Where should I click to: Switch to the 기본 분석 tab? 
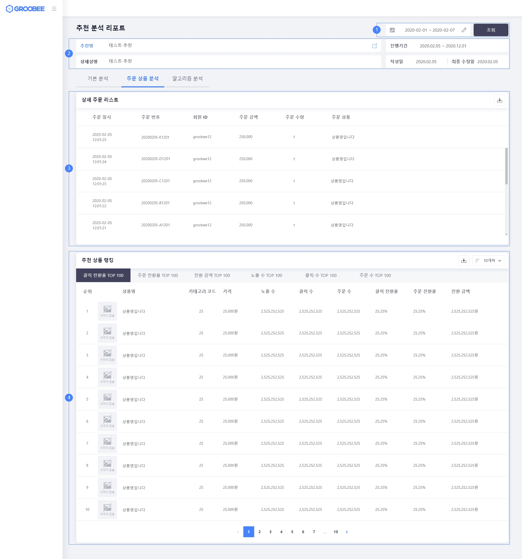click(98, 79)
